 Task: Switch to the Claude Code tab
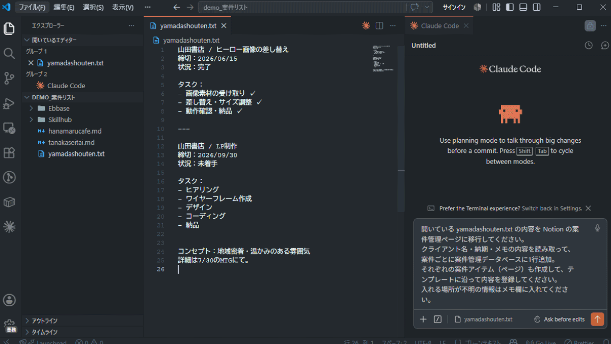[440, 25]
